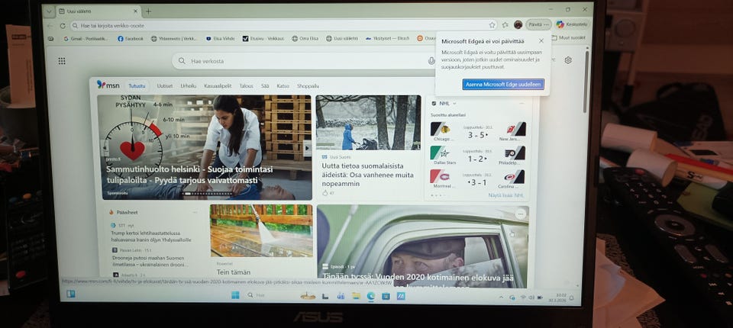Screen dimensions: 733x328
Task: Open page settings gear icon
Action: pyautogui.click(x=568, y=60)
